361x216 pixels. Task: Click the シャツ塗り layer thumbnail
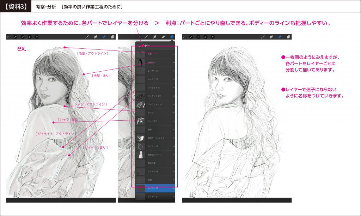pyautogui.click(x=141, y=121)
